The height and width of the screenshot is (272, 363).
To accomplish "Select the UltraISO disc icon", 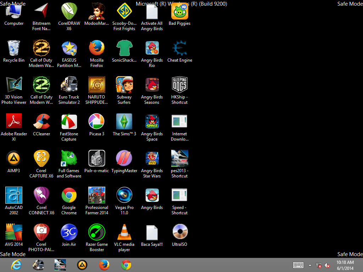I will point(180,232).
